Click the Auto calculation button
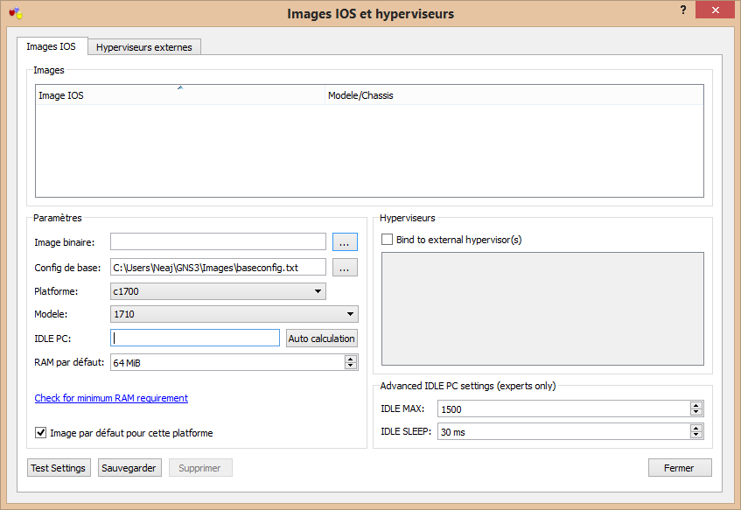 coord(321,339)
